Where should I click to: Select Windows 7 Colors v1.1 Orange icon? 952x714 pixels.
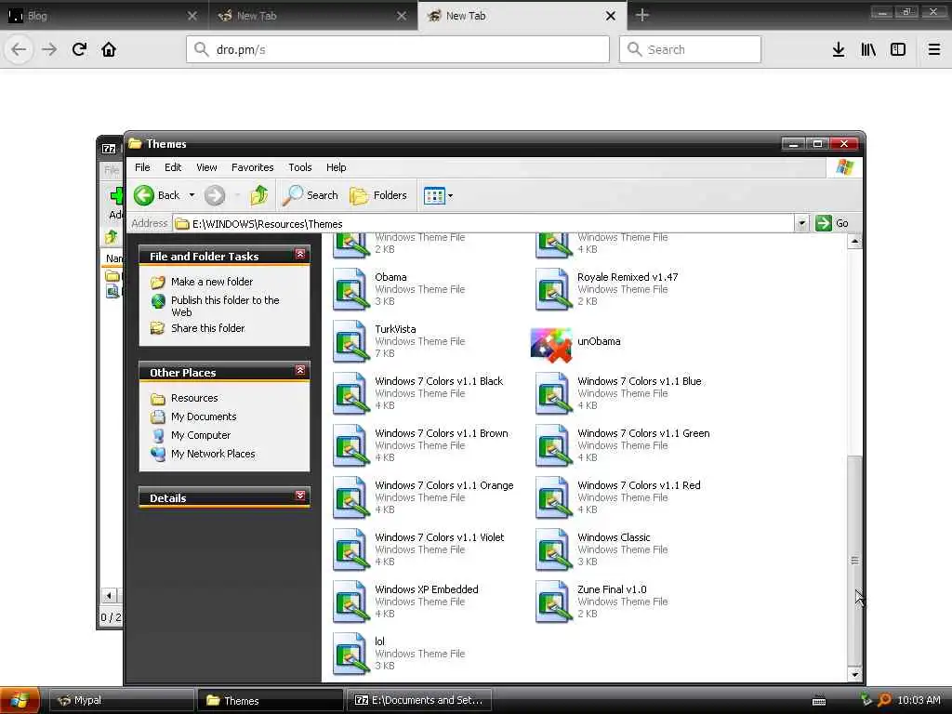(x=350, y=498)
